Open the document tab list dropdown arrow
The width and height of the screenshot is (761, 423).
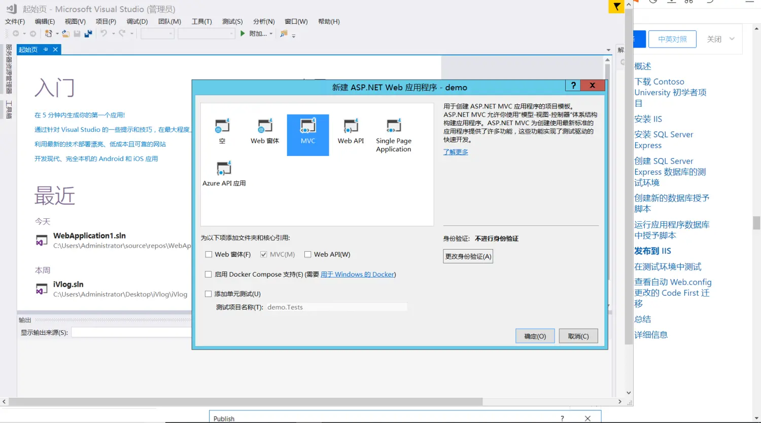pos(608,50)
